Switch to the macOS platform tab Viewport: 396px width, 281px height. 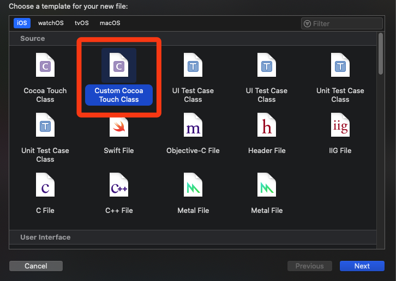[110, 23]
